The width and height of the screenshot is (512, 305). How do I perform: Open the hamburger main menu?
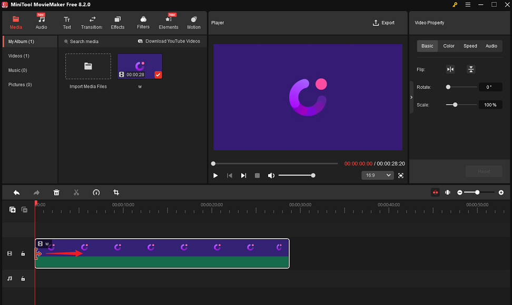pos(468,5)
